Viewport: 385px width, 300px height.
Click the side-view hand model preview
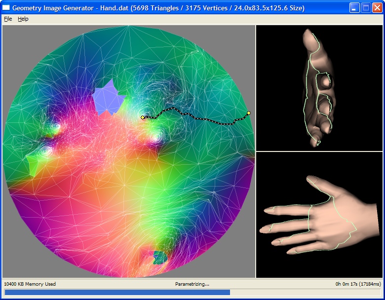[319, 88]
